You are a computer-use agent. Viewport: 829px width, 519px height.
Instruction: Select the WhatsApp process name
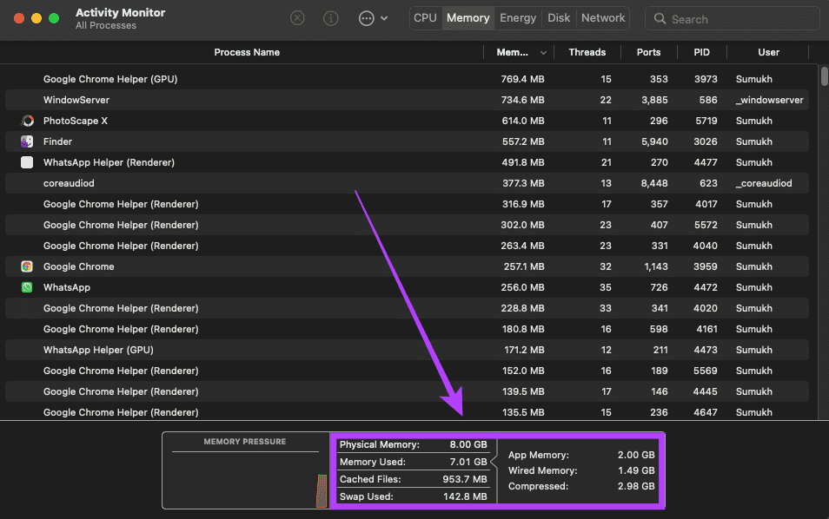[x=67, y=287]
